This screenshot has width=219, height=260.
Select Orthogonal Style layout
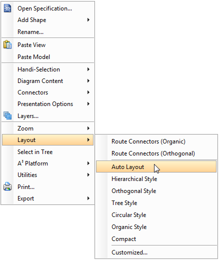156,191
